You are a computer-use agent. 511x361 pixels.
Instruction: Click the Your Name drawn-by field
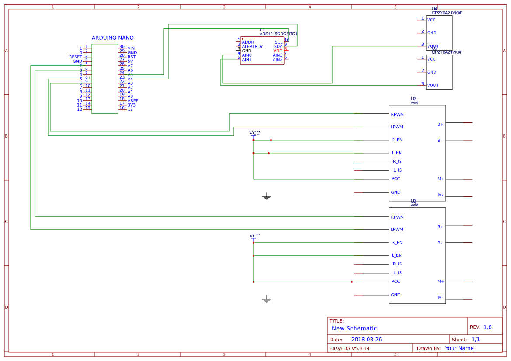[x=459, y=348]
